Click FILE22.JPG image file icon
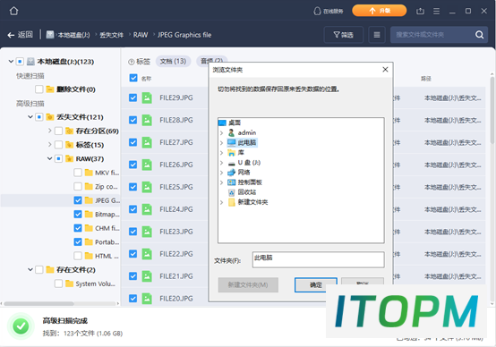 click(x=147, y=254)
